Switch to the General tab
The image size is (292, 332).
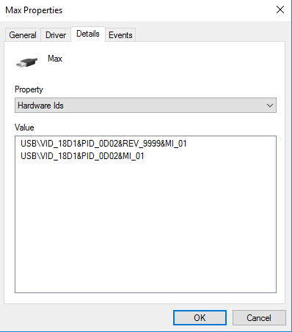click(23, 35)
